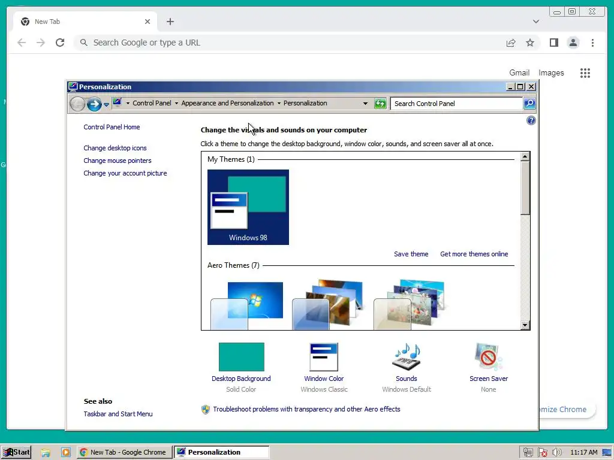Image resolution: width=614 pixels, height=460 pixels.
Task: Click the taskbar clock 11:17 AM
Action: pos(584,453)
